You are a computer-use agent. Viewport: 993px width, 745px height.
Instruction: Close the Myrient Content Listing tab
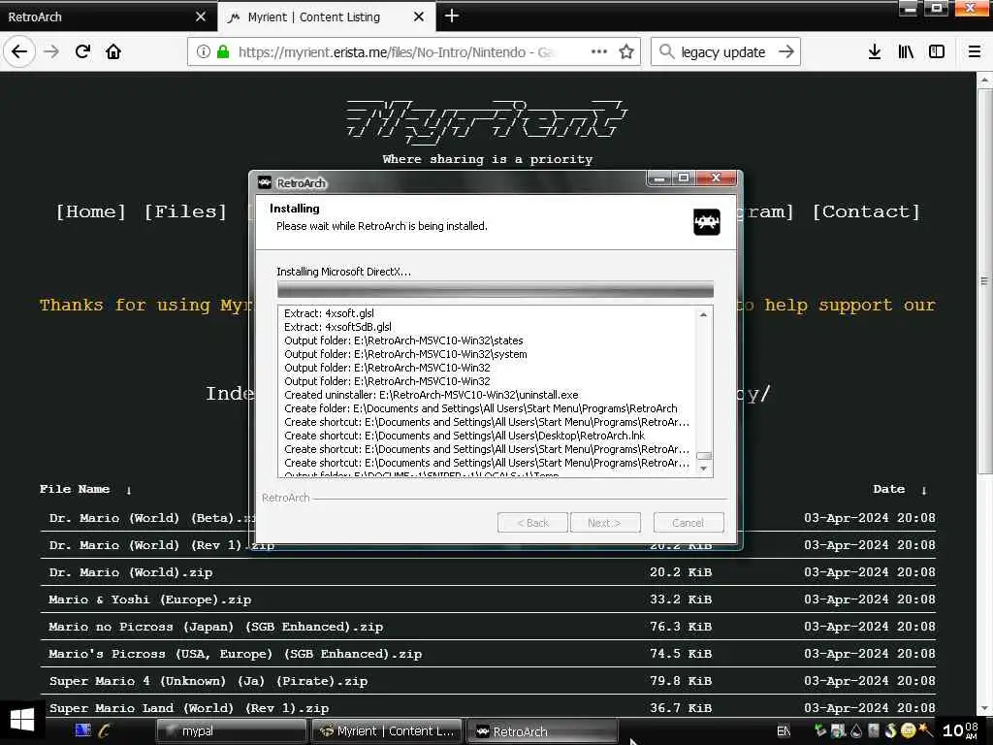419,16
